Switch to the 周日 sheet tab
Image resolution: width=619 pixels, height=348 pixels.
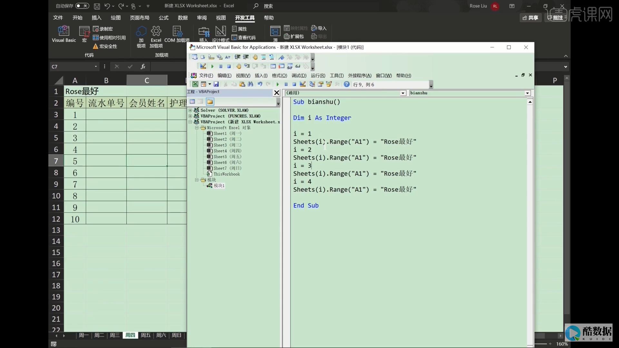[177, 335]
